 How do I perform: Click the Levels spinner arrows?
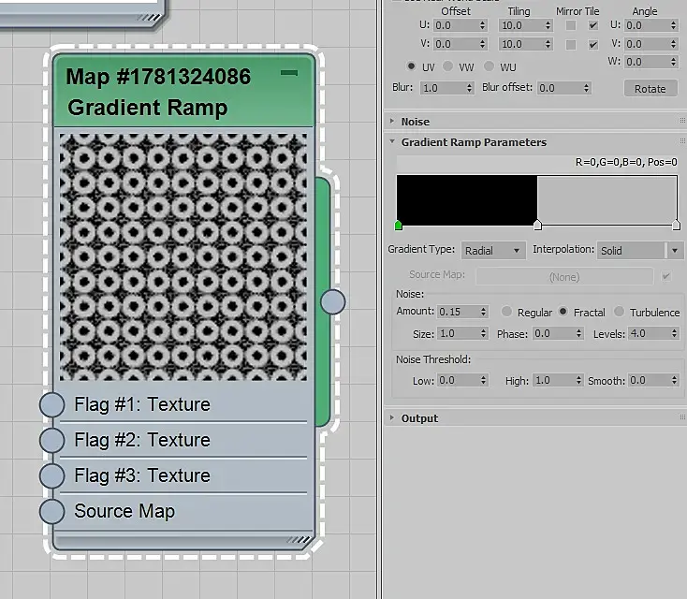[675, 333]
